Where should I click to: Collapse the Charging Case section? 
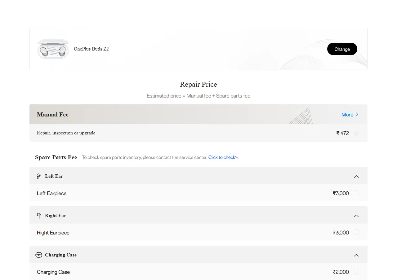coord(356,255)
